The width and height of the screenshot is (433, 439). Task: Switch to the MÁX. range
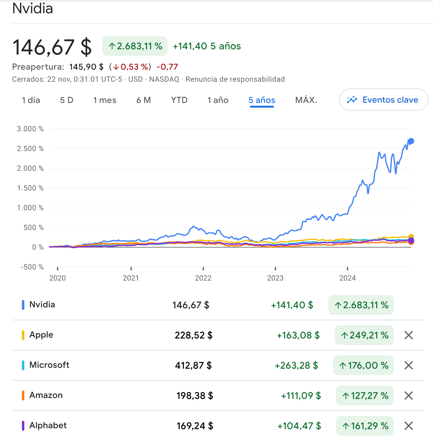306,100
